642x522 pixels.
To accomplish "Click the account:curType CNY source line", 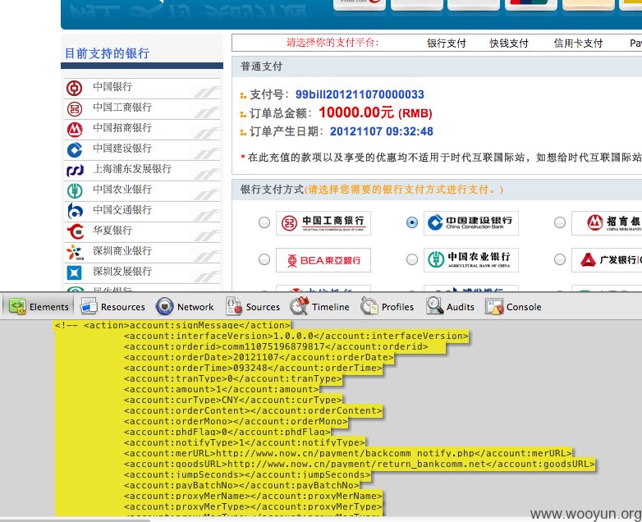I will 233,400.
